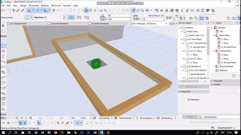Click the View Map navigator icon
This screenshot has height=135, width=241.
click(x=196, y=18)
